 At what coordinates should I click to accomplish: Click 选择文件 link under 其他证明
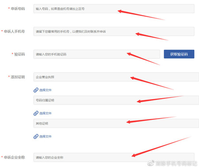[x=45, y=137]
